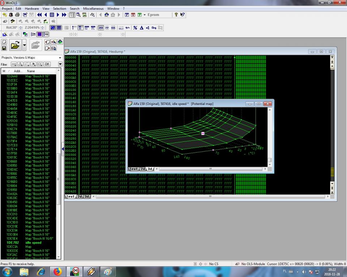Jump to first position with double-left arrow
This screenshot has height=277, width=347.
[39, 15]
